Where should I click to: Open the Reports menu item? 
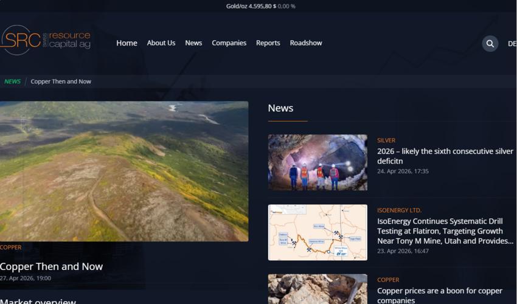(268, 43)
